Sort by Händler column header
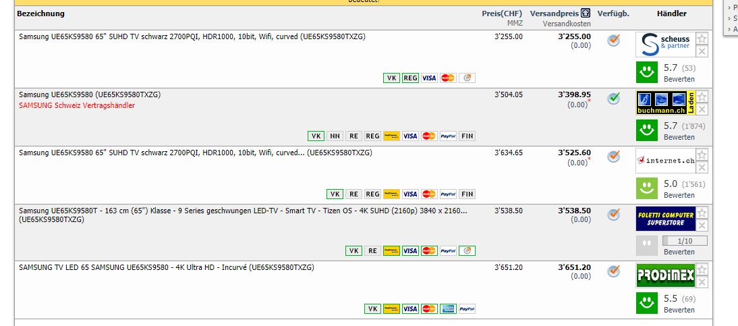738x326 pixels. [672, 13]
